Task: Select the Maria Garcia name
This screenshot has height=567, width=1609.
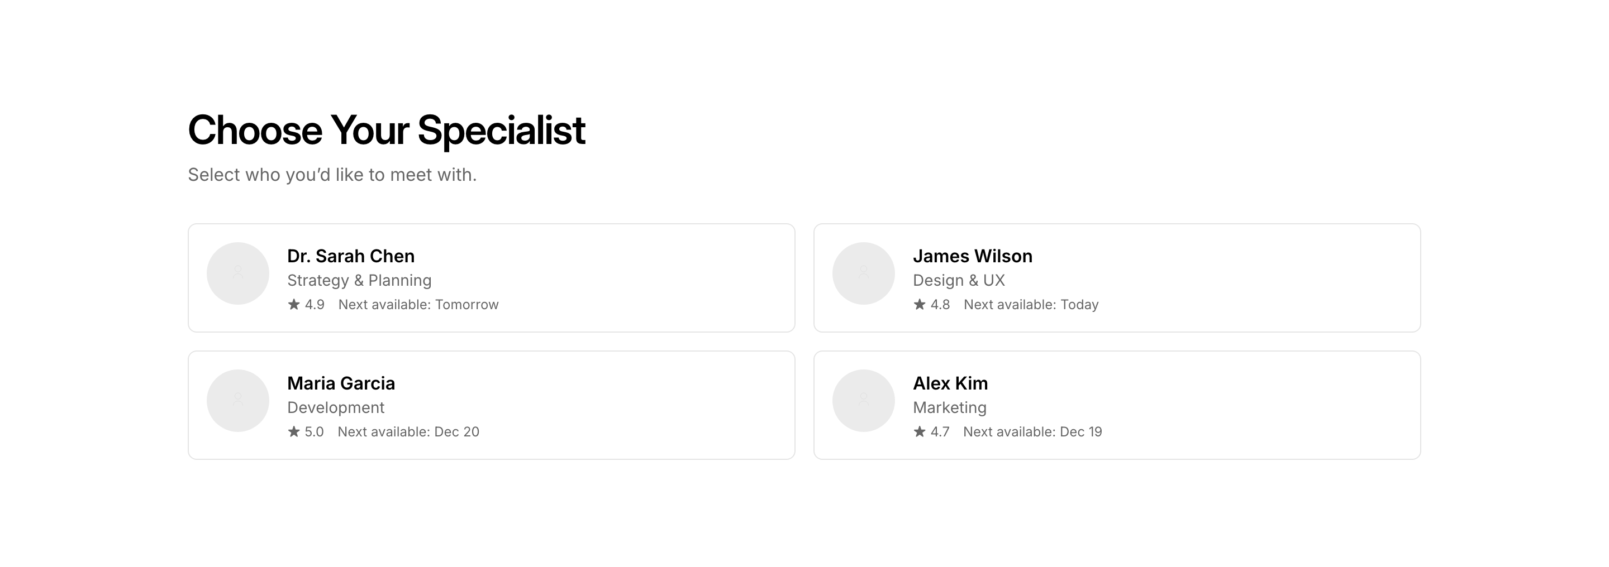Action: point(341,383)
